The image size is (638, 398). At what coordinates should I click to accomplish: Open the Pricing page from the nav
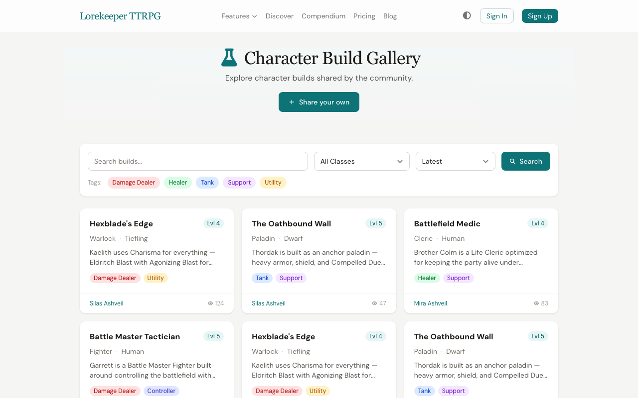tap(364, 16)
